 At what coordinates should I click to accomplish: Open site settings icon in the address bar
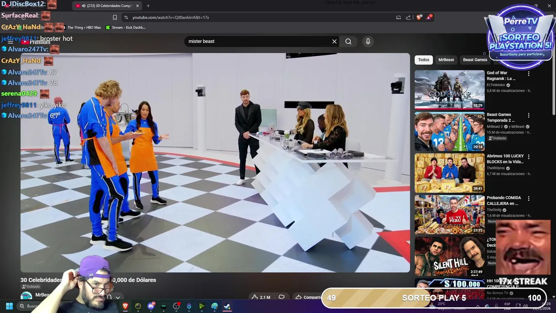click(x=126, y=17)
